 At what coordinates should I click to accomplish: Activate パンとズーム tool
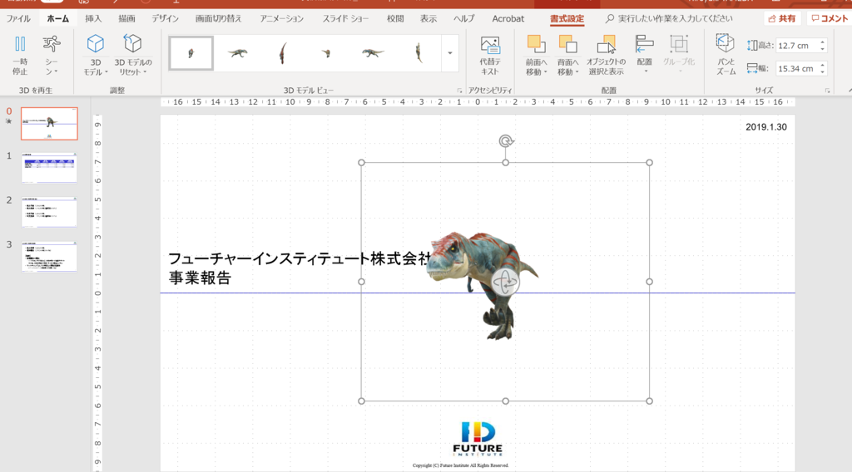(x=726, y=56)
